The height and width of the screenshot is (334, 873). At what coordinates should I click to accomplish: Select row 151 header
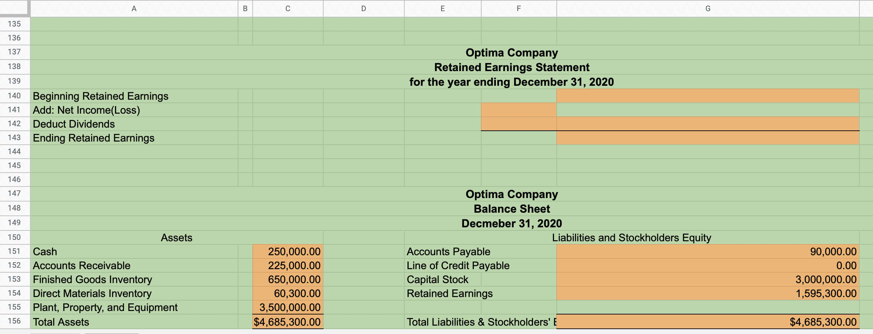click(x=15, y=251)
